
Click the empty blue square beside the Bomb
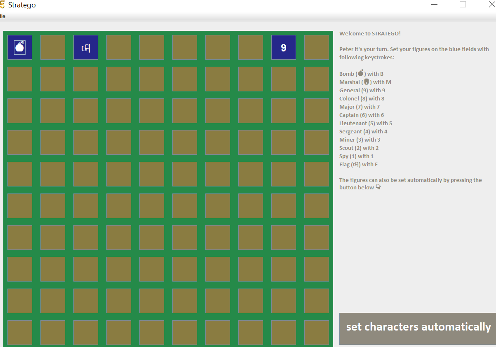53,47
